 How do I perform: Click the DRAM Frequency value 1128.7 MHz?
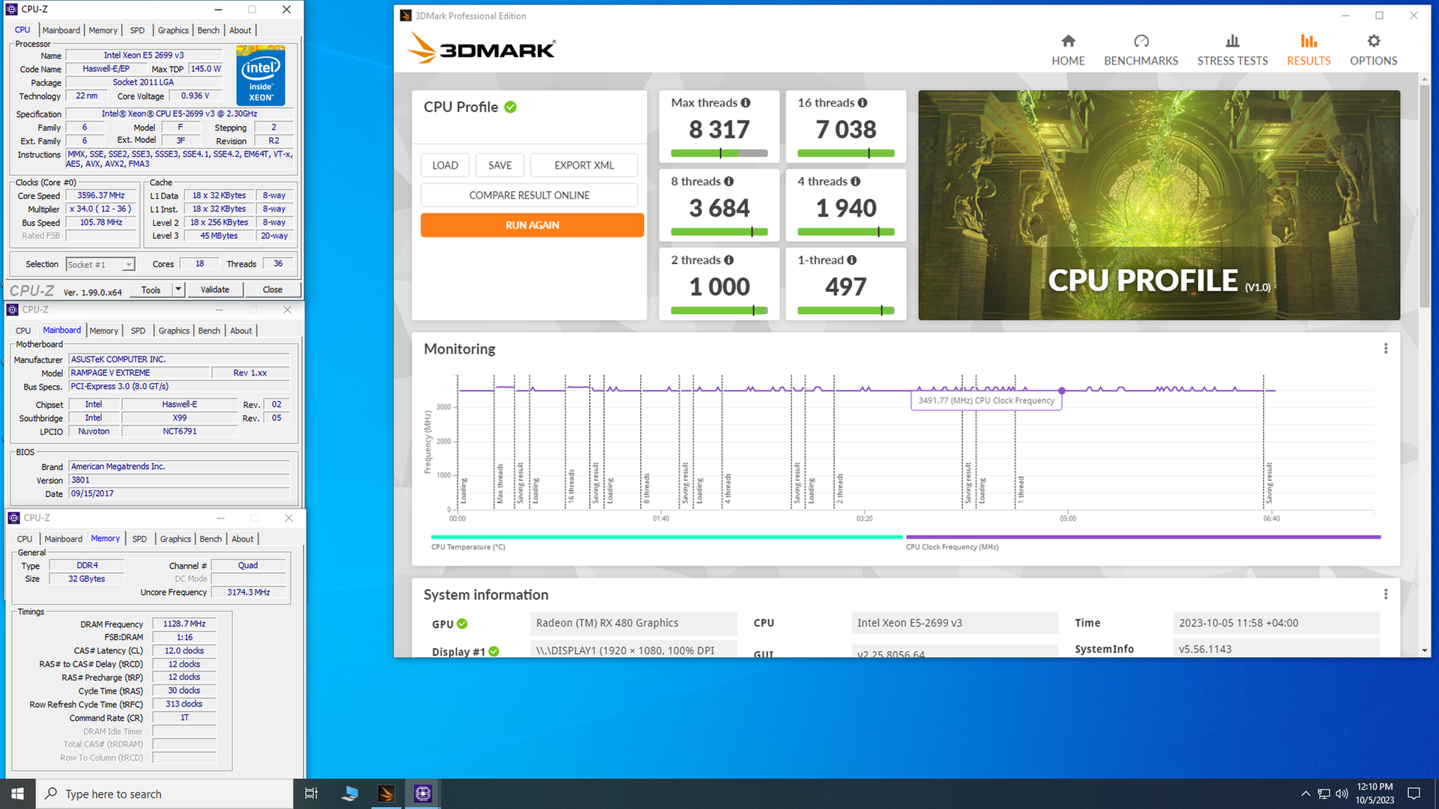184,624
